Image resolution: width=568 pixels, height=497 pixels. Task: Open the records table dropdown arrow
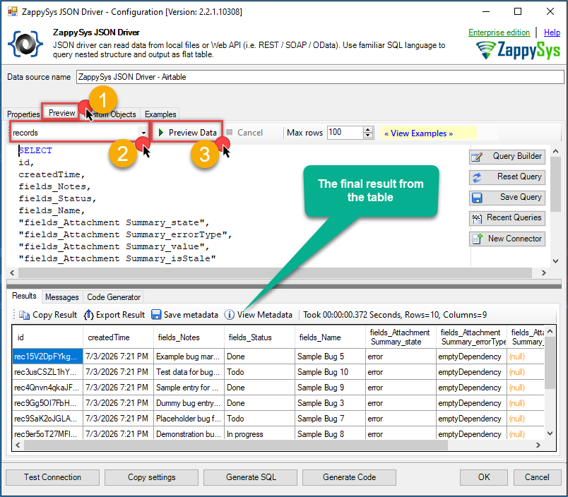[x=143, y=133]
